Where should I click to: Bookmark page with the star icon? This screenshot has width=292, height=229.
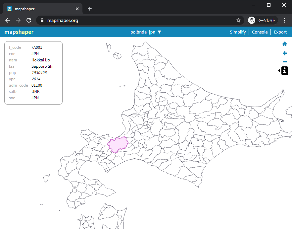click(238, 20)
